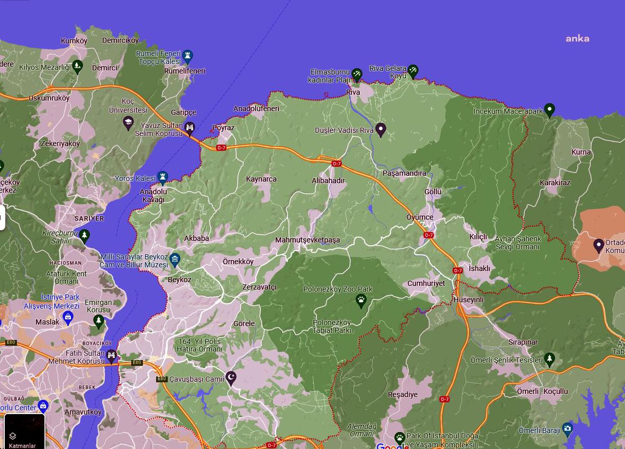This screenshot has width=625, height=449.
Task: Click the Kilyos Mezarlığı tree marker
Action: coord(78,66)
